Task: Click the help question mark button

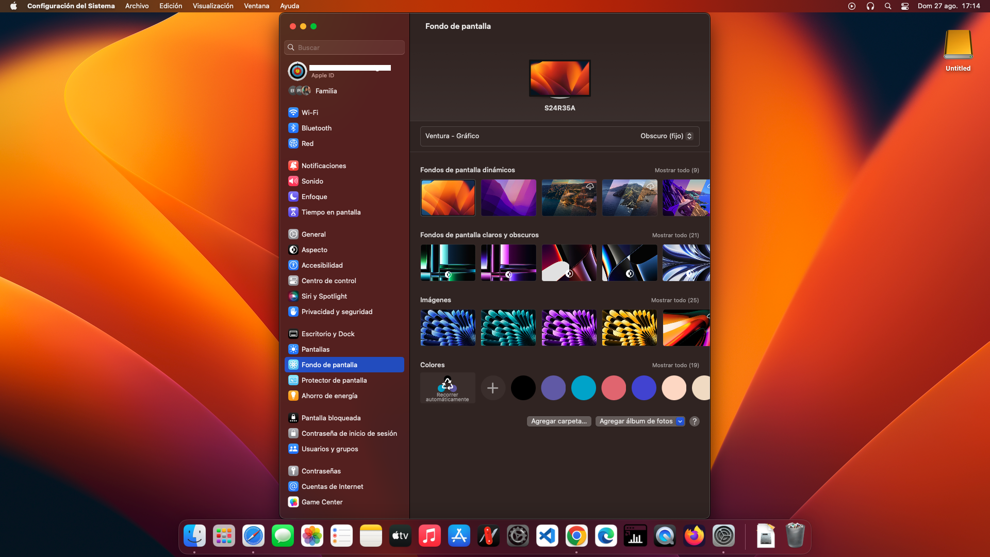Action: click(x=695, y=421)
